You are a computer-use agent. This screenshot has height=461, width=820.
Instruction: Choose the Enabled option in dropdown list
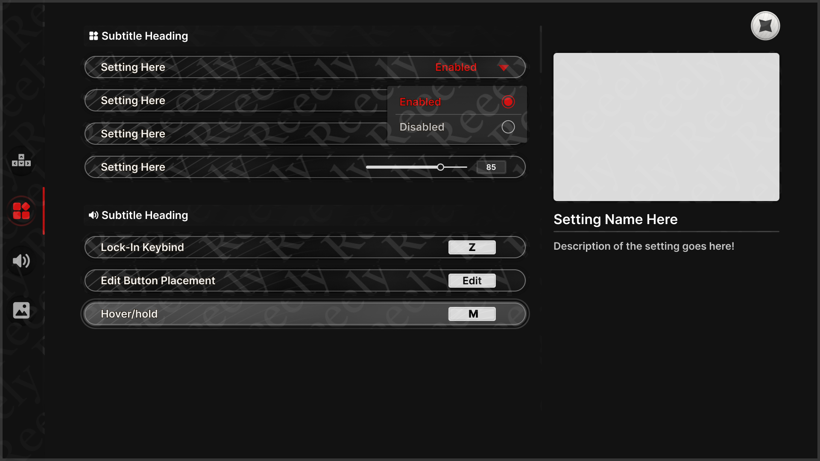point(420,102)
